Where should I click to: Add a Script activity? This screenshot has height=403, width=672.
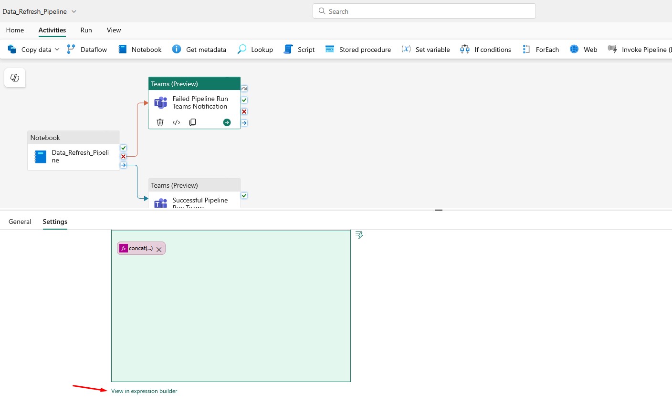tap(299, 50)
